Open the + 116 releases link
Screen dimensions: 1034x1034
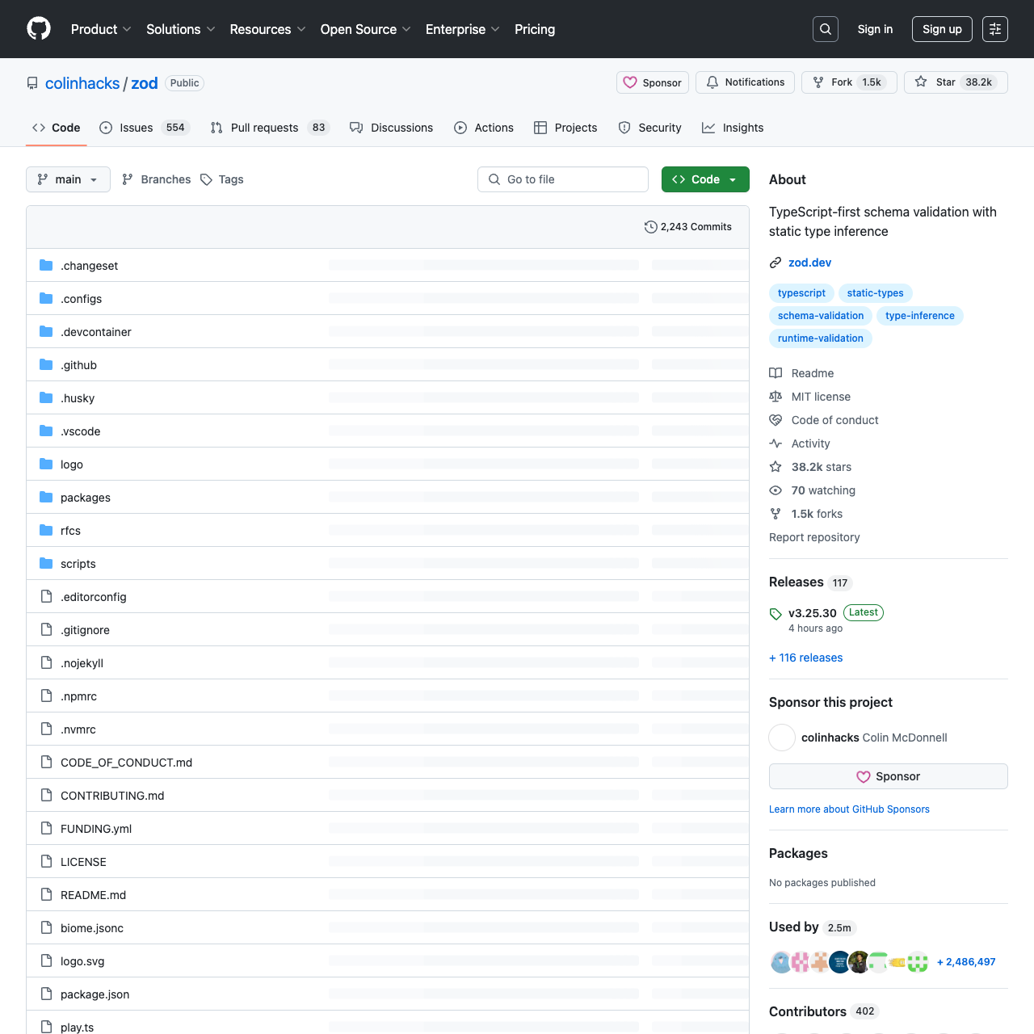coord(806,658)
